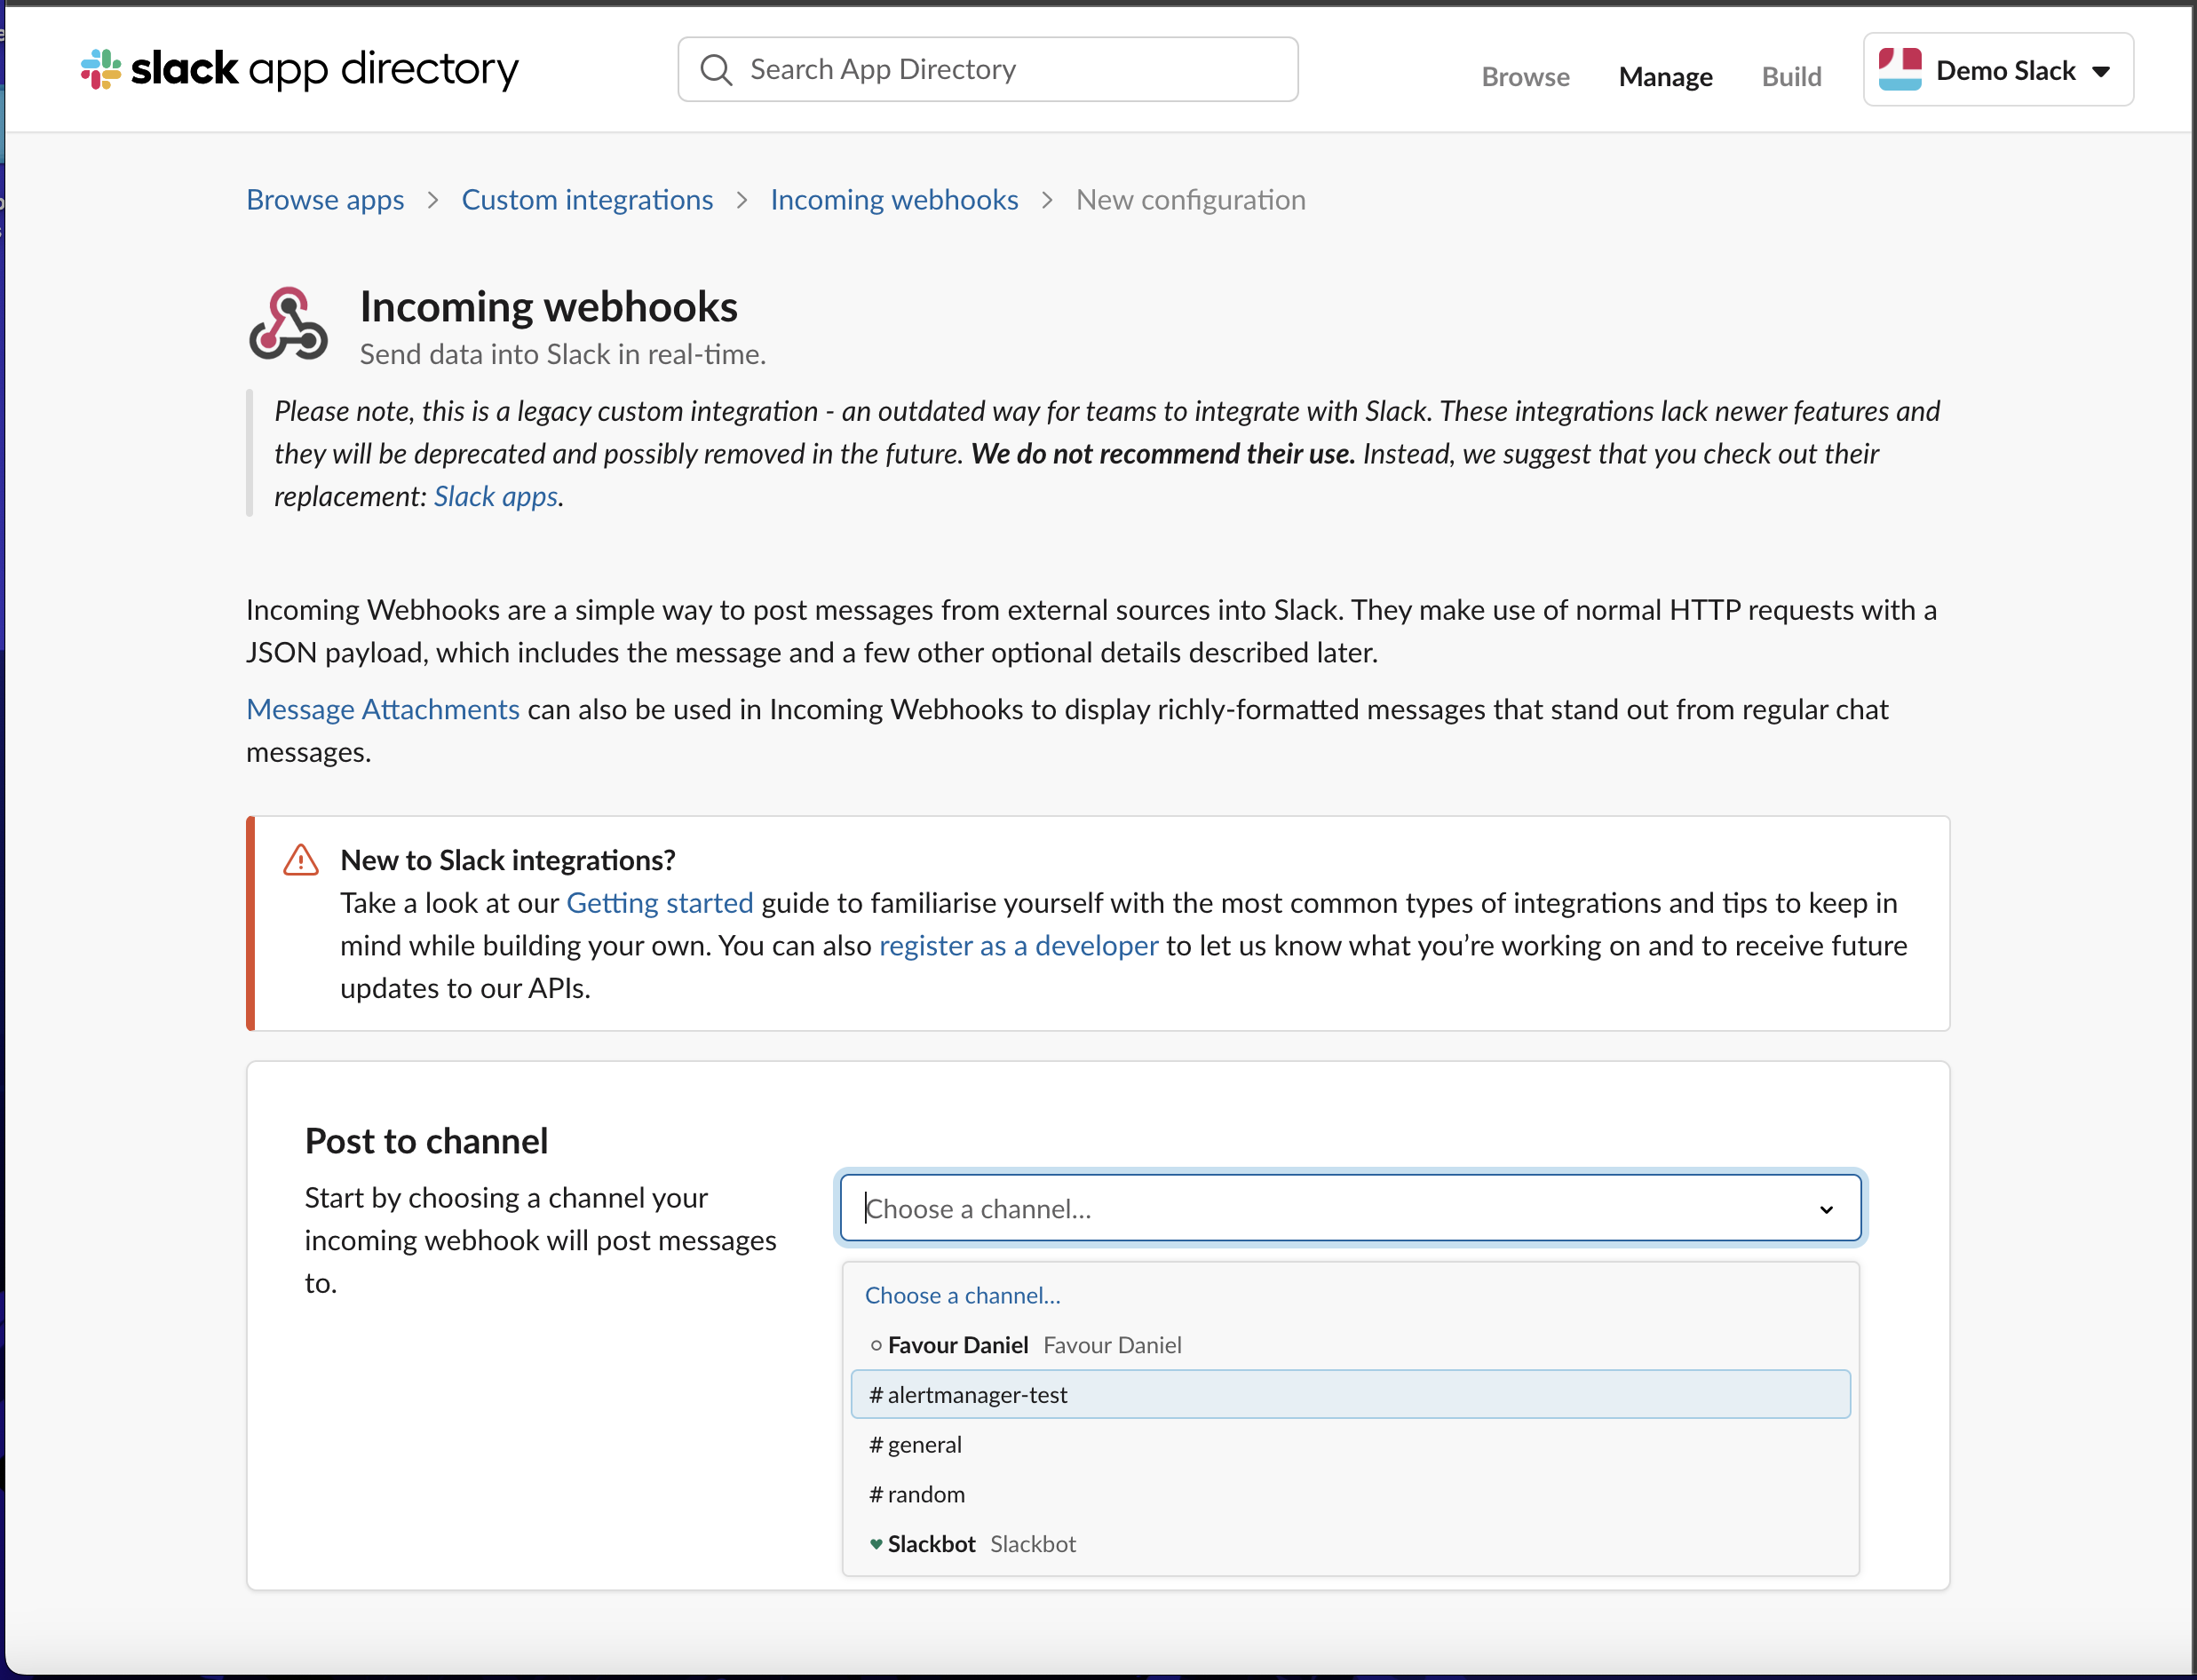Open the Slack apps replacement link

496,496
